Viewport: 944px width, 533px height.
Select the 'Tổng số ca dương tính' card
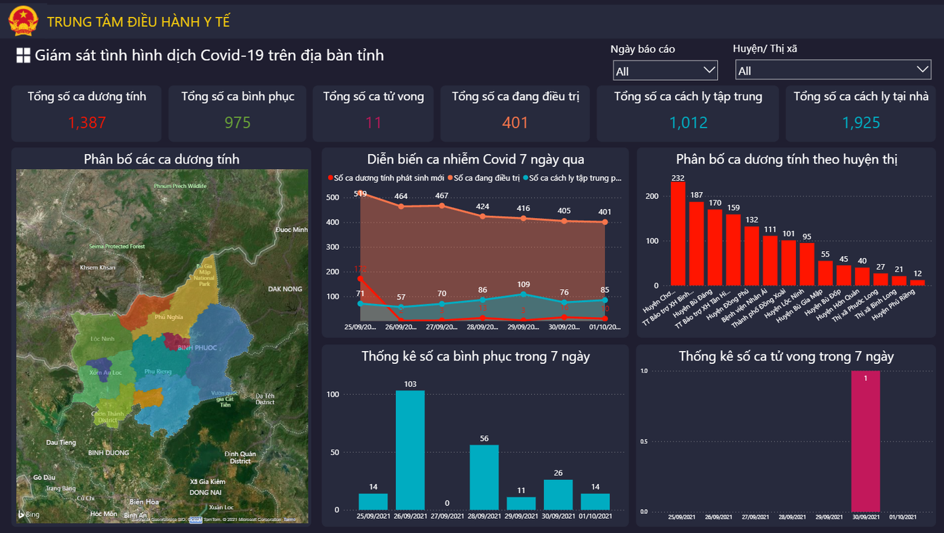(87, 113)
